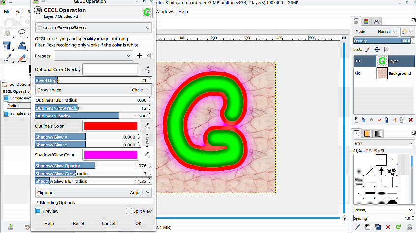Image resolution: width=416 pixels, height=233 pixels.
Task: Select the Color Picker tool in toolbox
Action: point(8,58)
